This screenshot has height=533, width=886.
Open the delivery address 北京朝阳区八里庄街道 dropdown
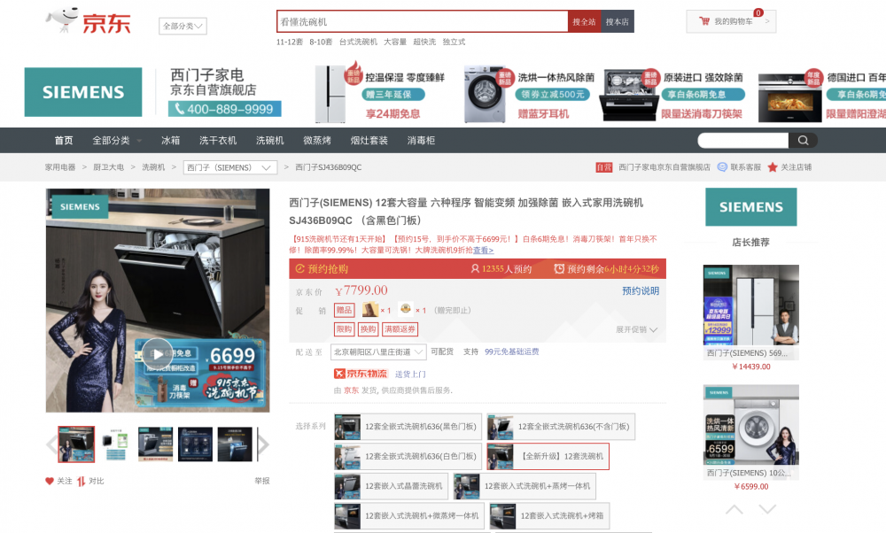[x=378, y=351]
